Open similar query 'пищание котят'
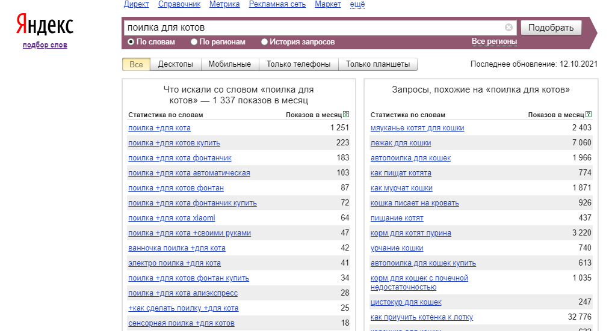615x331 pixels. click(397, 218)
